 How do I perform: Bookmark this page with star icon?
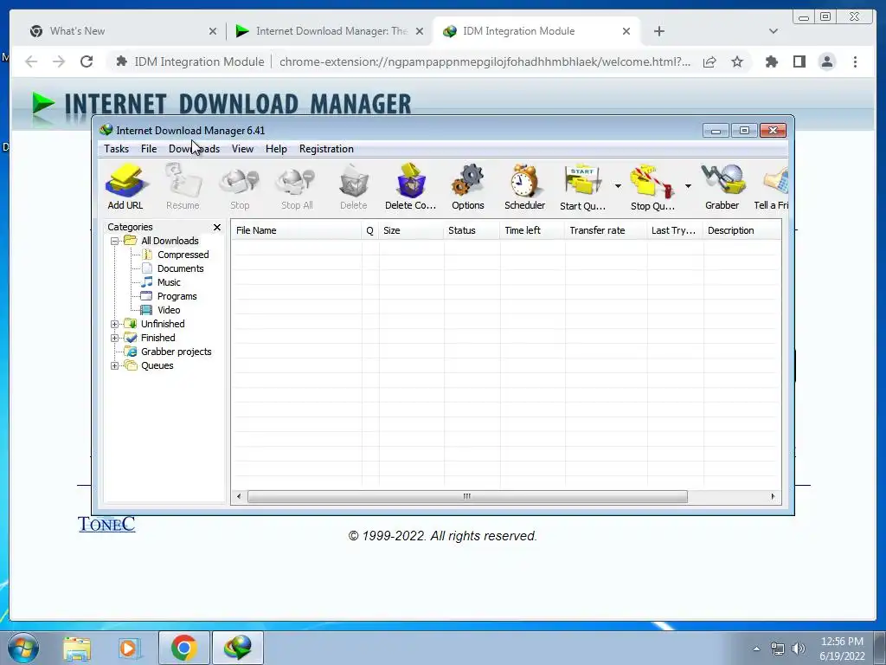737,61
